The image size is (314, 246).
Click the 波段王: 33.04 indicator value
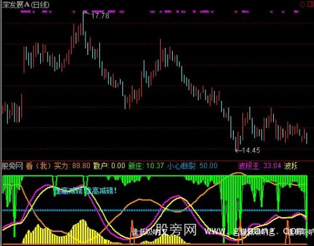(259, 166)
